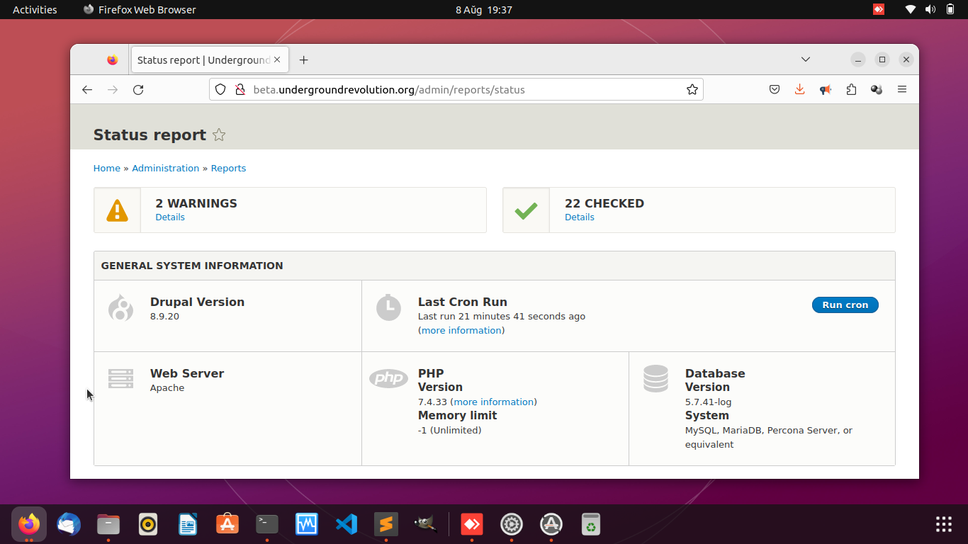The image size is (968, 544).
Task: Click the browser back arrow
Action: coord(87,90)
